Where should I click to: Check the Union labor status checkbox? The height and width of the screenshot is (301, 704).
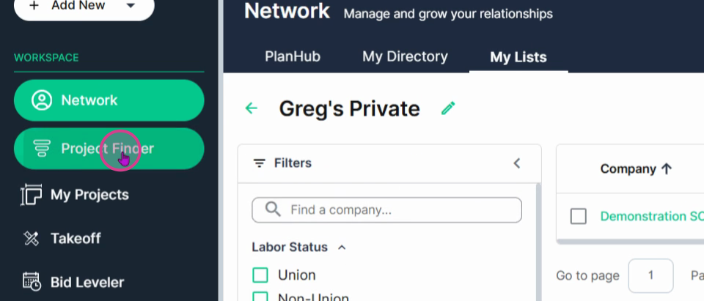tap(260, 275)
